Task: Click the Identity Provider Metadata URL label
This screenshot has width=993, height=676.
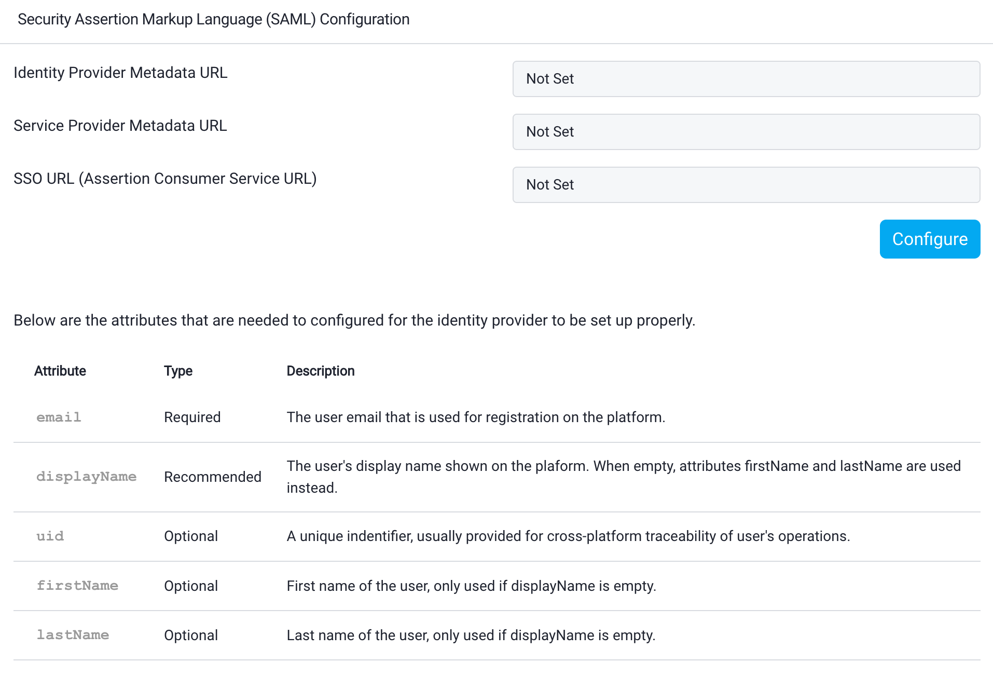Action: pos(120,73)
